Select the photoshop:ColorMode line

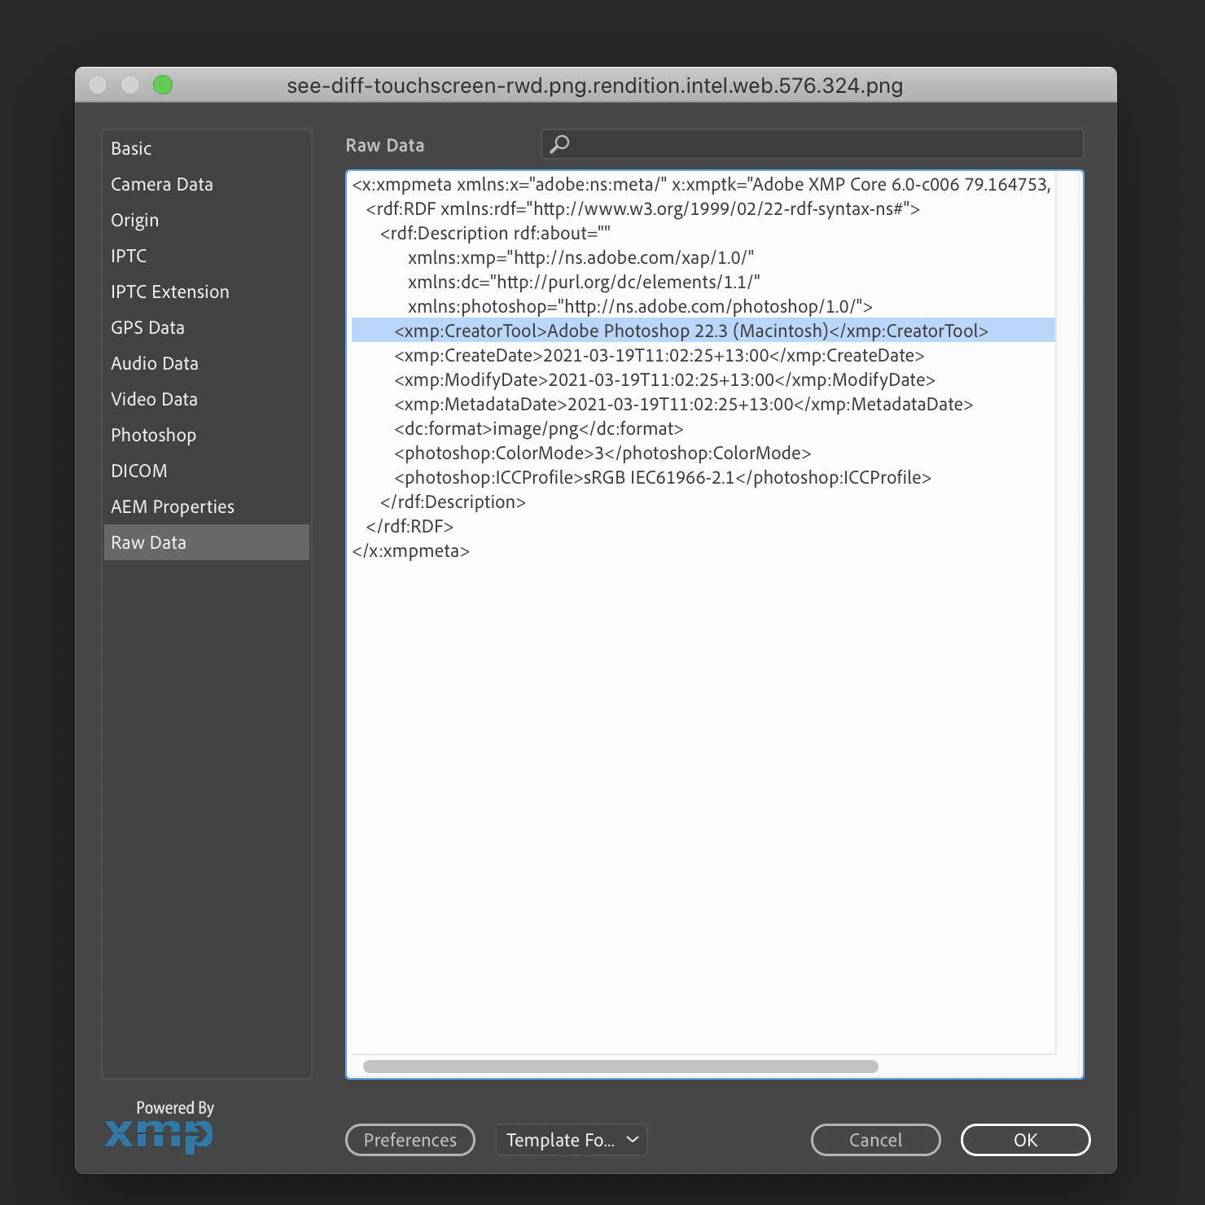pyautogui.click(x=602, y=453)
